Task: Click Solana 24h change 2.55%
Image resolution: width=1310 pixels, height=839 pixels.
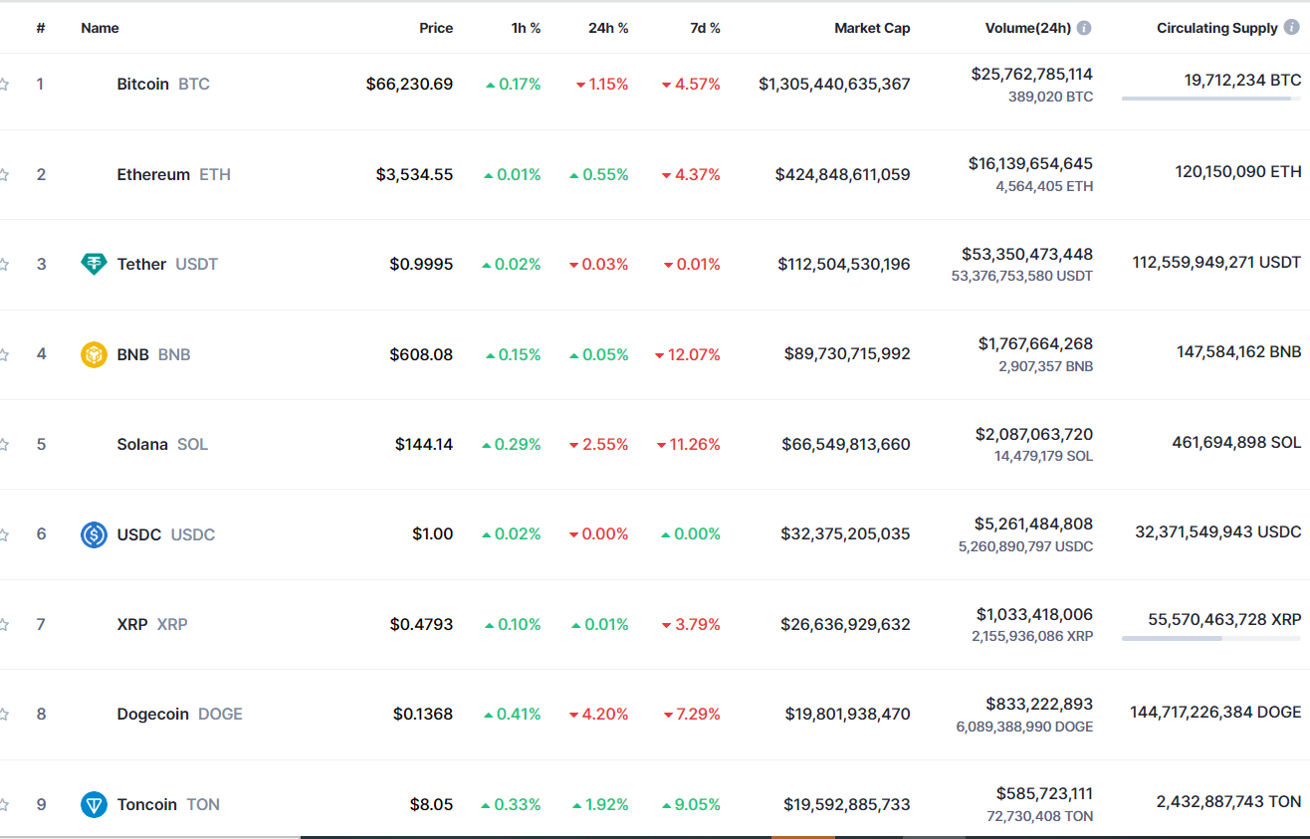Action: tap(599, 444)
